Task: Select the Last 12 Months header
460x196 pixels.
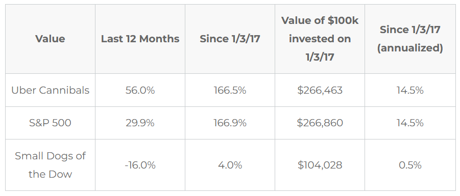Action: point(140,39)
